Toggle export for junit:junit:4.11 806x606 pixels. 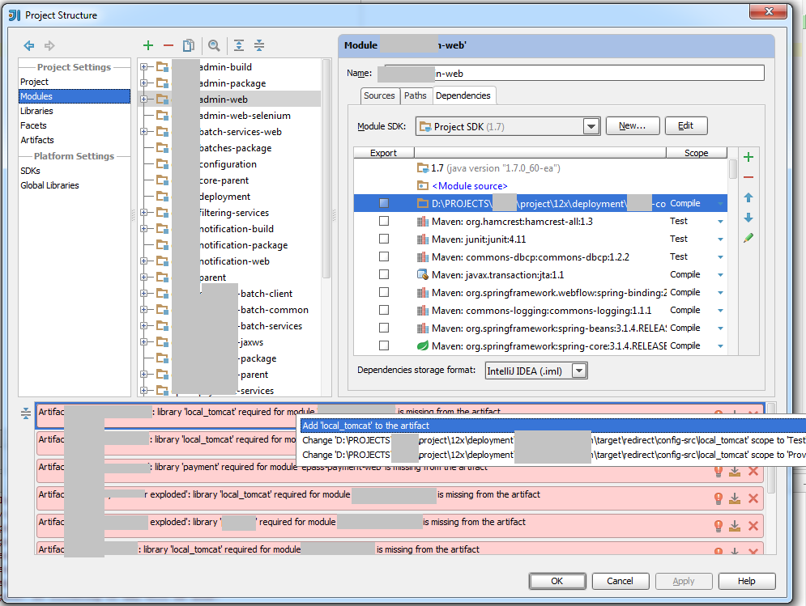pos(383,239)
